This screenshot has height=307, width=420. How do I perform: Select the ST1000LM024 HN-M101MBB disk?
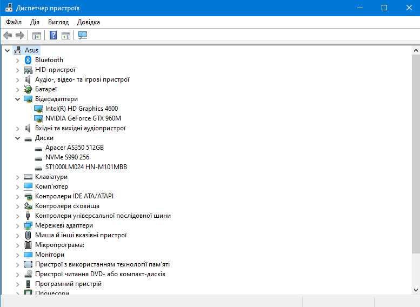(x=86, y=167)
